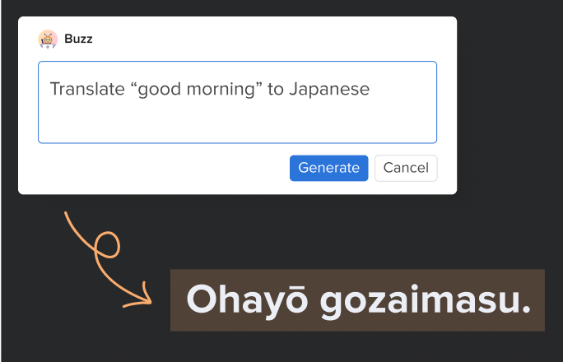The width and height of the screenshot is (563, 362).
Task: Click the dark background beside the dialog
Action: click(509, 108)
